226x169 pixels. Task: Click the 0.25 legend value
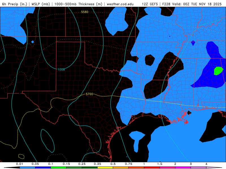[x=82, y=164]
